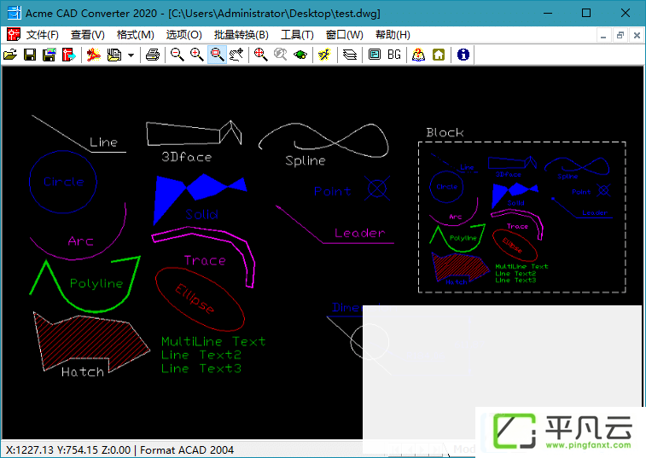Image resolution: width=646 pixels, height=458 pixels.
Task: Click the Zoom in magnifier icon
Action: [x=197, y=55]
